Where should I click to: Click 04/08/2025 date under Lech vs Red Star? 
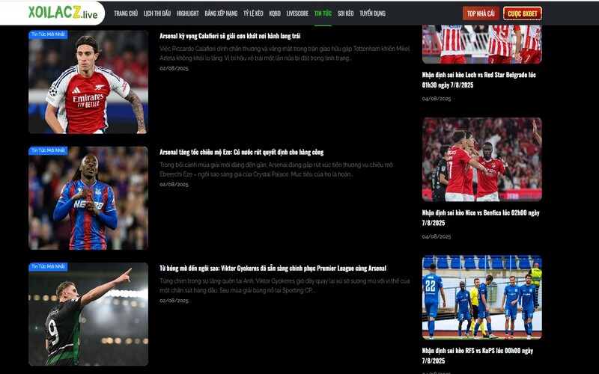point(437,99)
